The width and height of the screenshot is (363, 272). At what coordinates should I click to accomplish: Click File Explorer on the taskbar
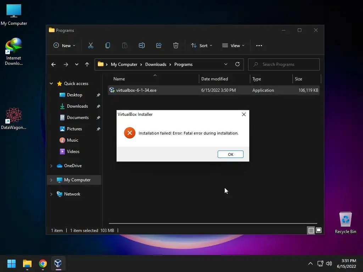[x=27, y=263]
